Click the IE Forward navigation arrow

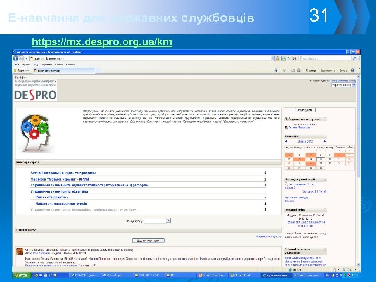tap(21, 58)
